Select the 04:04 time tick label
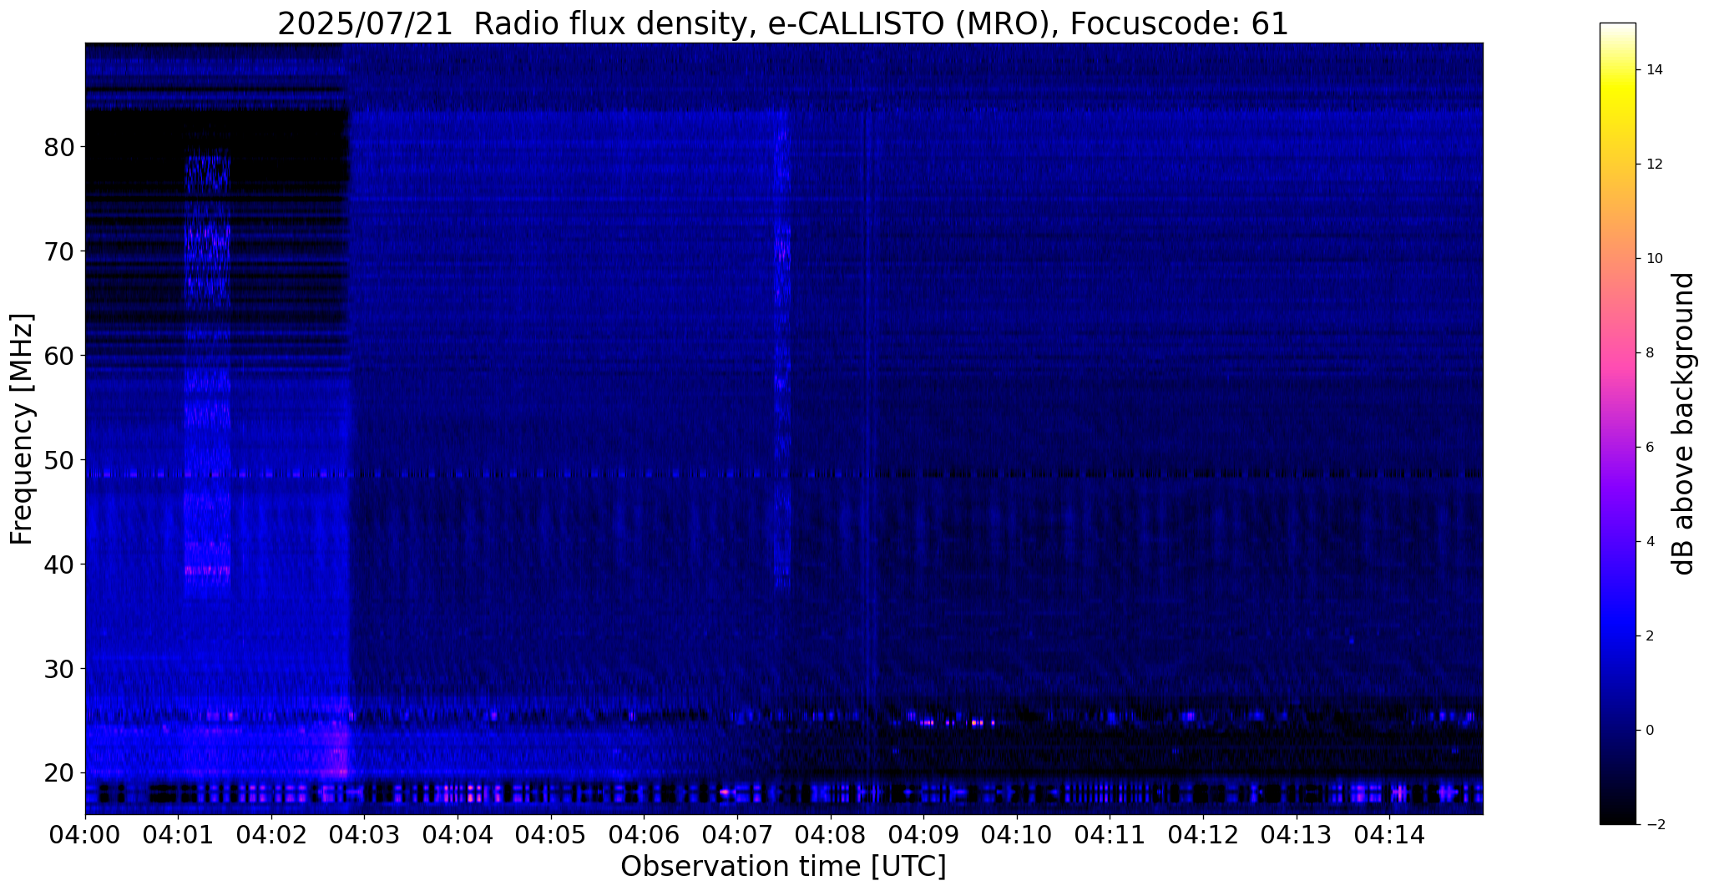Image resolution: width=1709 pixels, height=891 pixels. pos(458,835)
